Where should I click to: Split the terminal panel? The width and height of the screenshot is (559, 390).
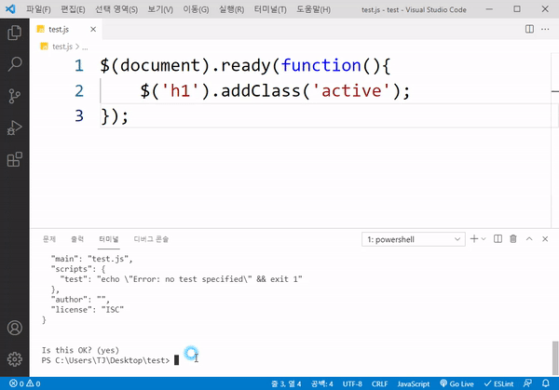click(x=498, y=238)
